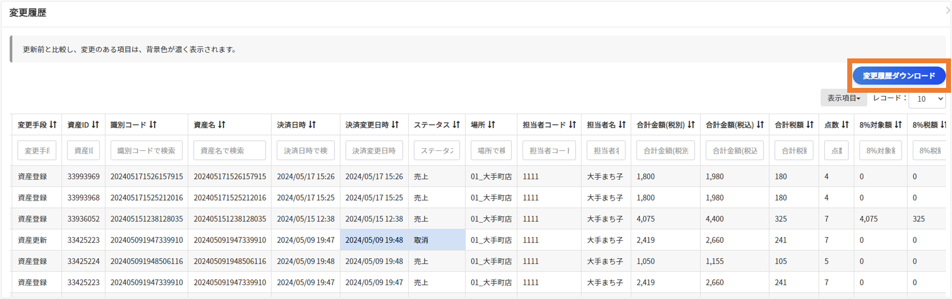
Task: Sort by ステータス column sort icon
Action: click(x=456, y=125)
